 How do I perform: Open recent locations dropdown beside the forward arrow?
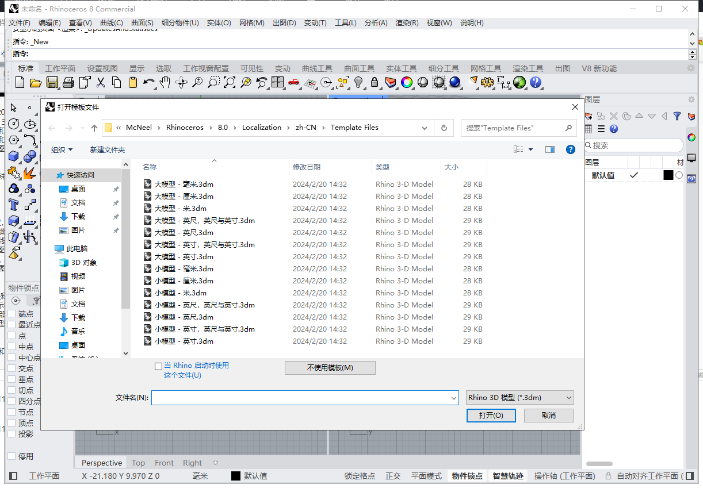coord(82,128)
